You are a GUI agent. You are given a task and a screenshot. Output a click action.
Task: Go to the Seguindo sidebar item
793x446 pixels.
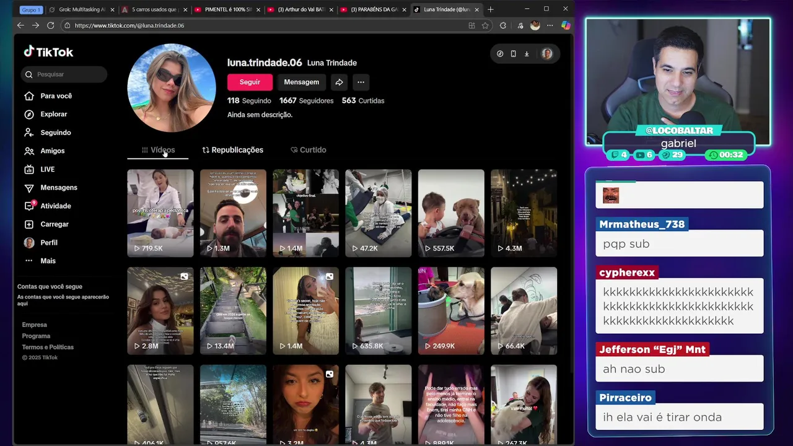[x=47, y=133]
